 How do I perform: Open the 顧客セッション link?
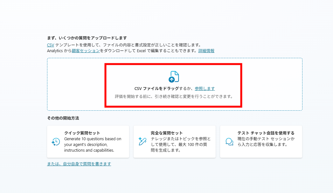pos(86,51)
